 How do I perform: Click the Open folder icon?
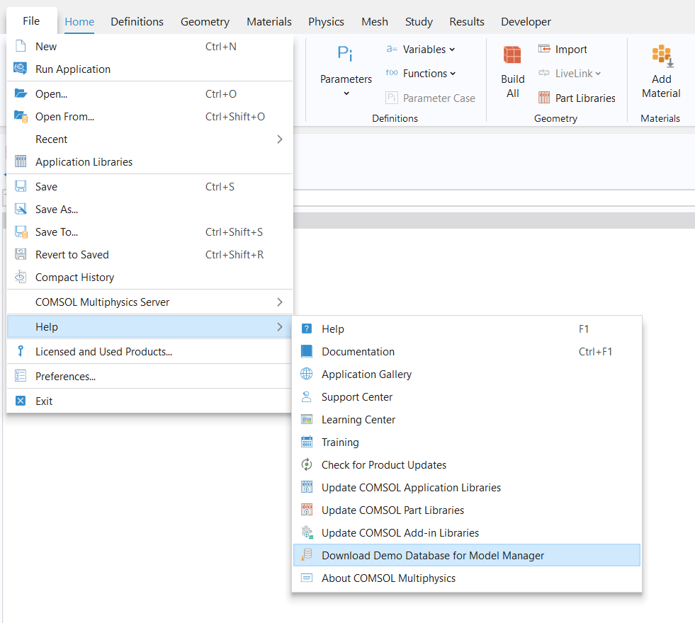pyautogui.click(x=21, y=93)
